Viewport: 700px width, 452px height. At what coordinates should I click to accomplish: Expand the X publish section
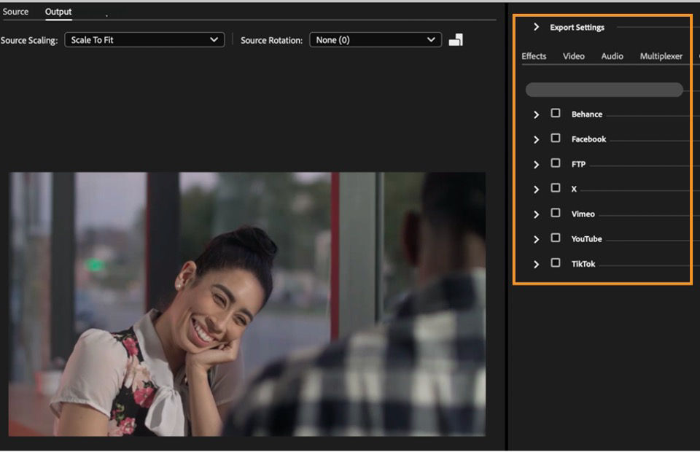[x=536, y=190]
